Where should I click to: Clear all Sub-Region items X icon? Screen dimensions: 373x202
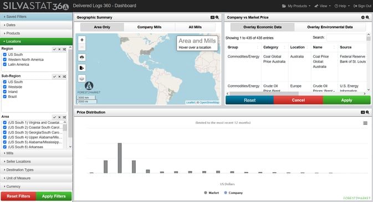pos(59,76)
